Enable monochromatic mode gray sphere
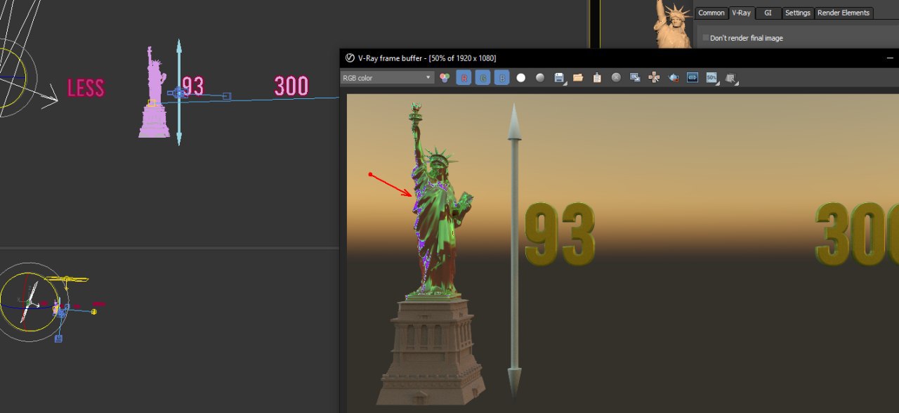Image resolution: width=899 pixels, height=413 pixels. pos(540,78)
